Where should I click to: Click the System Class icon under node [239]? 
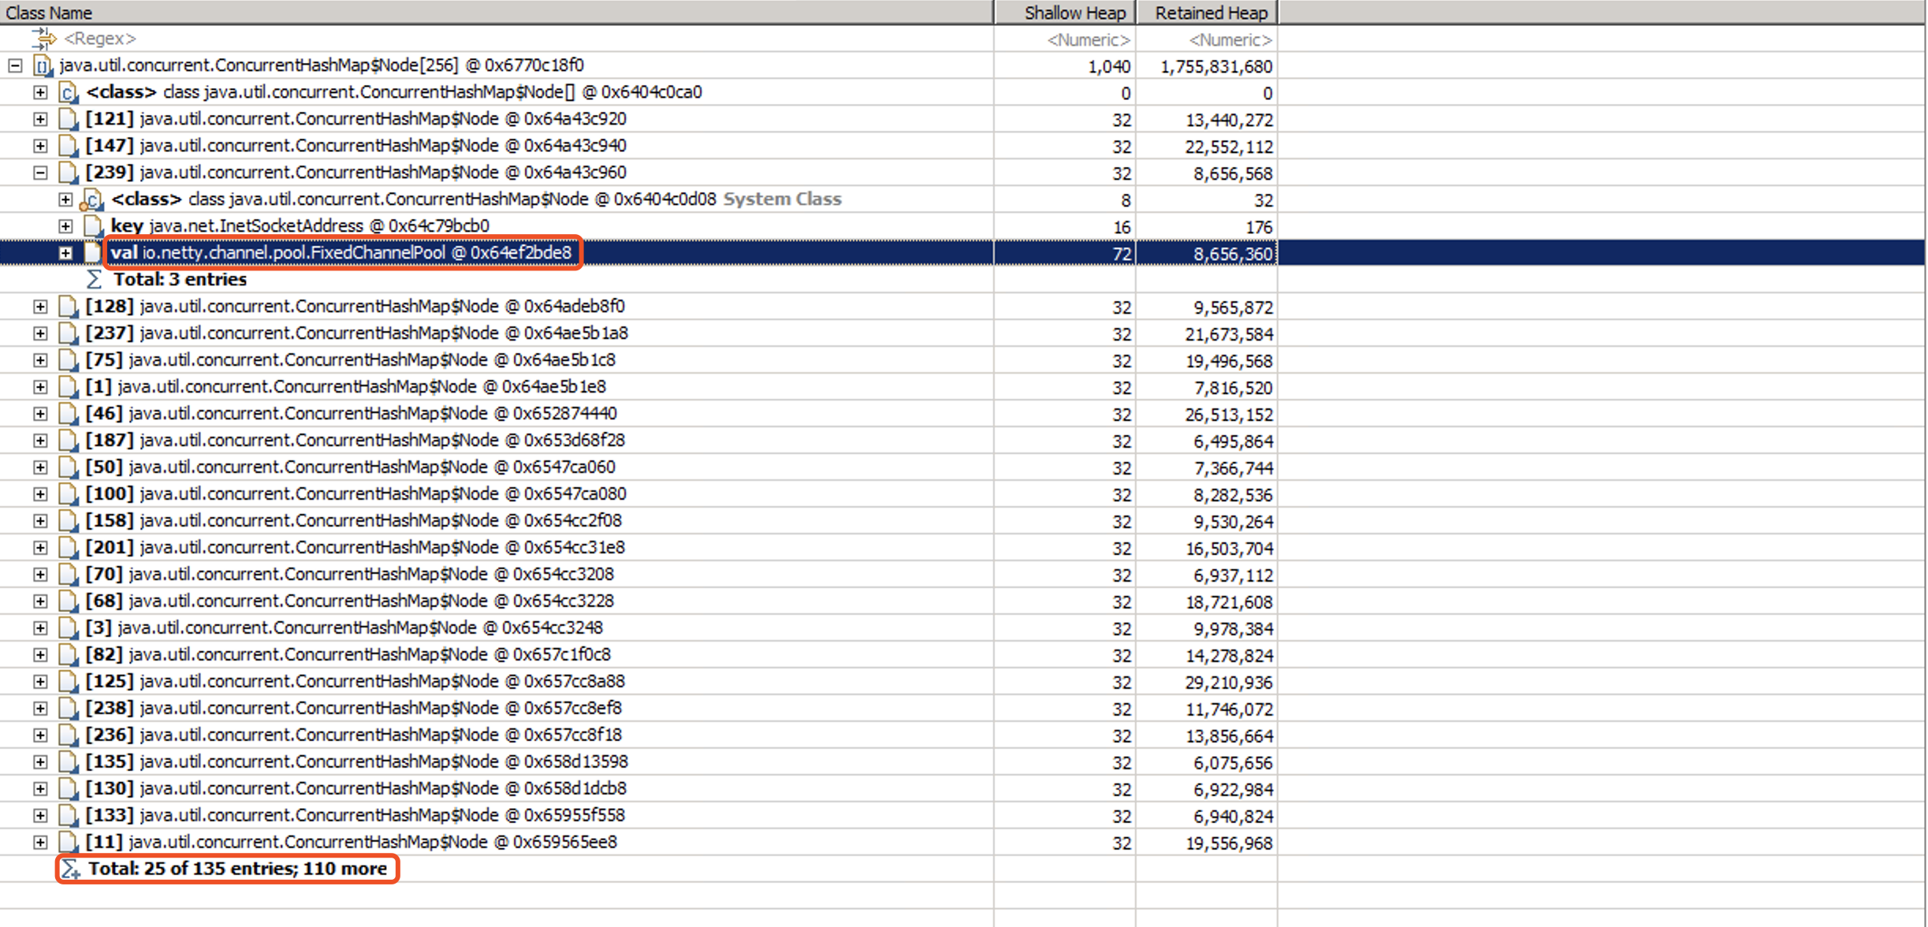[x=92, y=199]
